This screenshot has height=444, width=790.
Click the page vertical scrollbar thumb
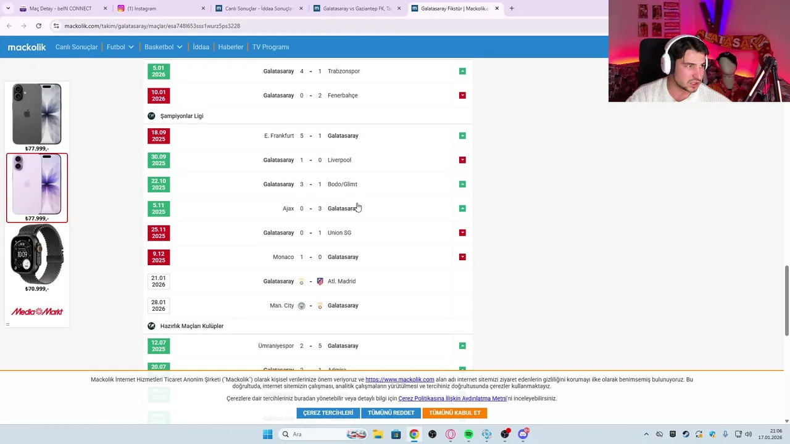(786, 301)
